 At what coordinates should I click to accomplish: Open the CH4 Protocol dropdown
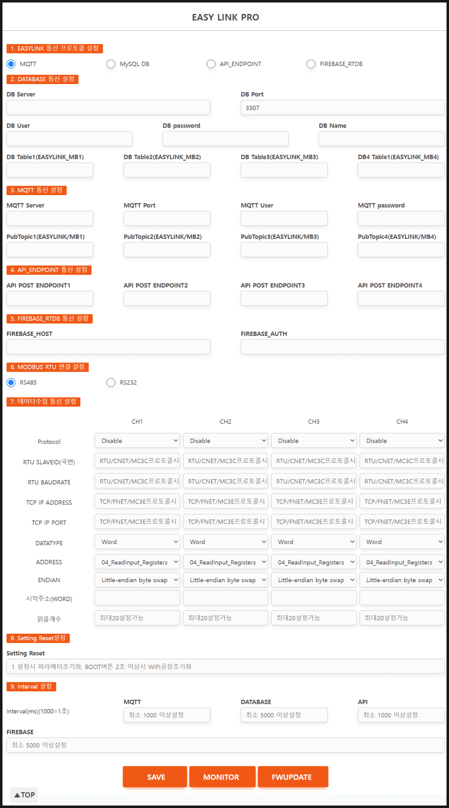(x=402, y=440)
